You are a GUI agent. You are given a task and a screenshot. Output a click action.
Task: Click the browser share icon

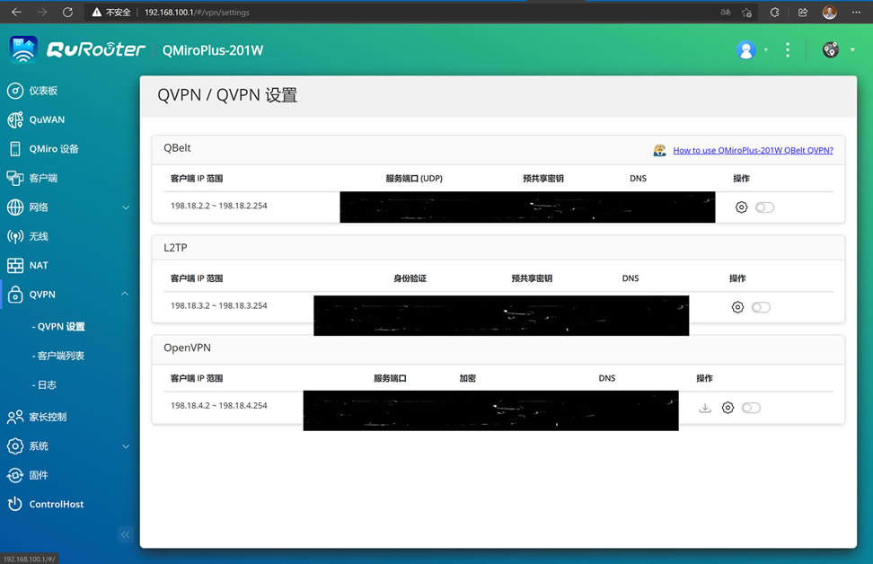tap(802, 13)
